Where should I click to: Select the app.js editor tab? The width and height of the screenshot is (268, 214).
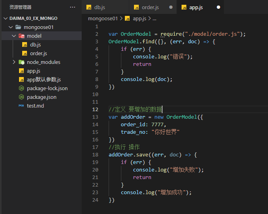(200, 7)
